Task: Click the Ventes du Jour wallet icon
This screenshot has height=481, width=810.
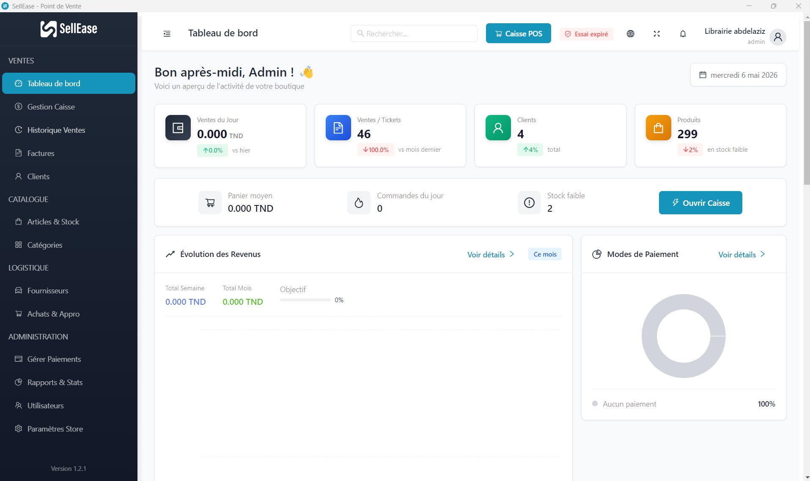Action: [178, 128]
